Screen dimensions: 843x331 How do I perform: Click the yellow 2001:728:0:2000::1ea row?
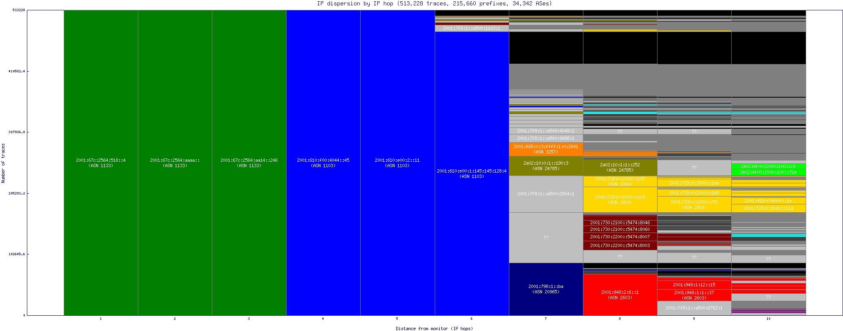click(694, 183)
